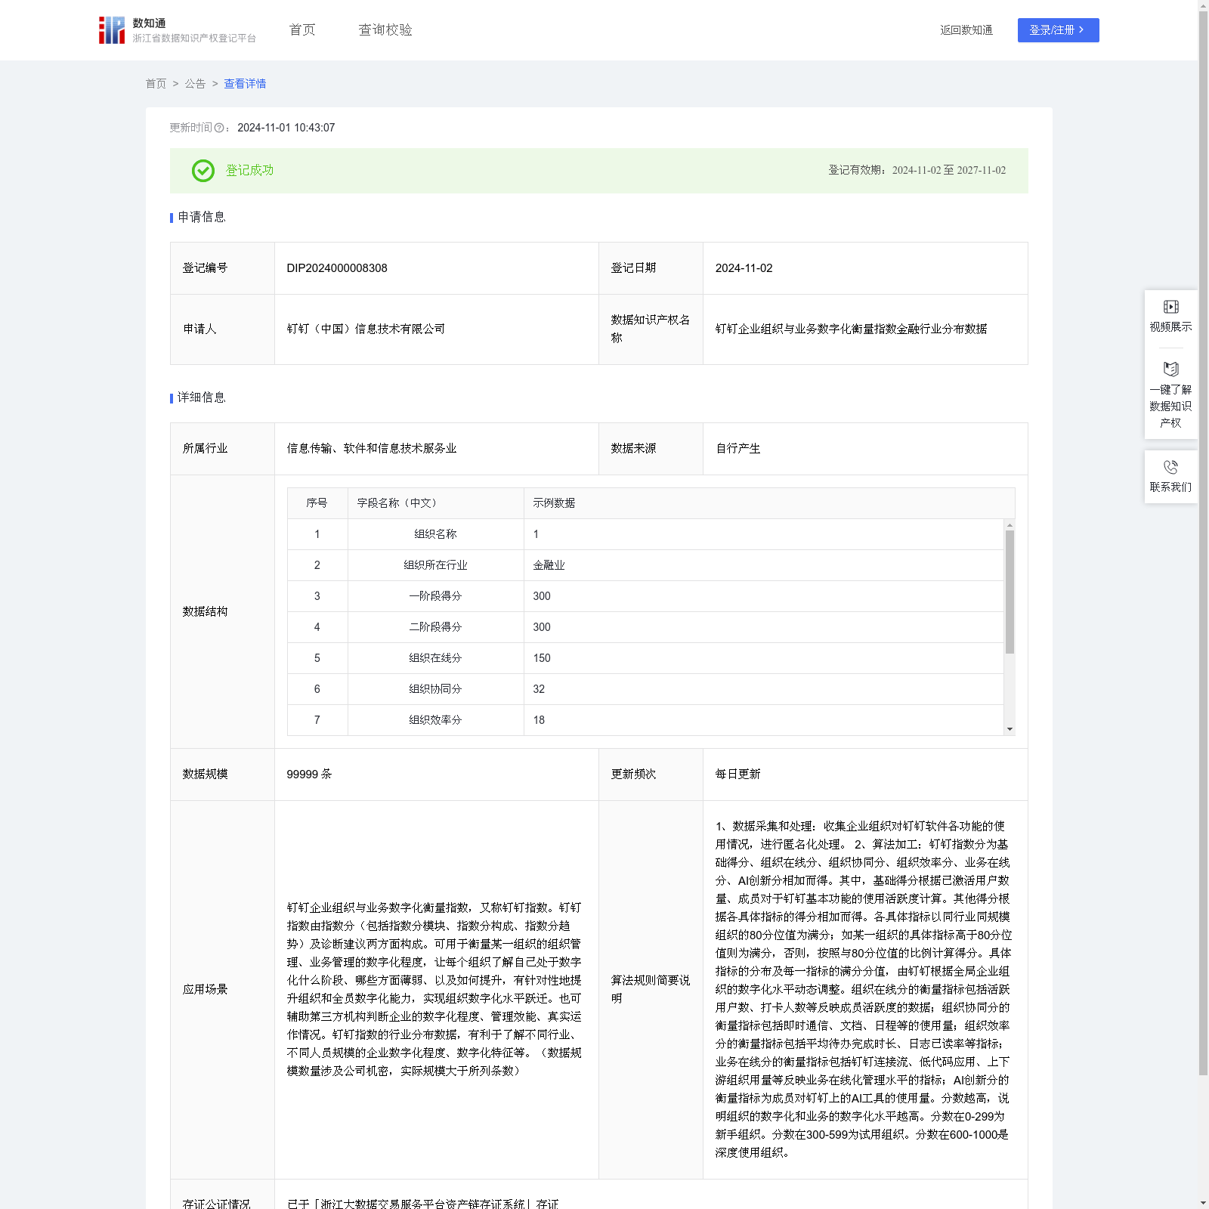
Task: Click the sample value 18
Action: click(x=539, y=720)
